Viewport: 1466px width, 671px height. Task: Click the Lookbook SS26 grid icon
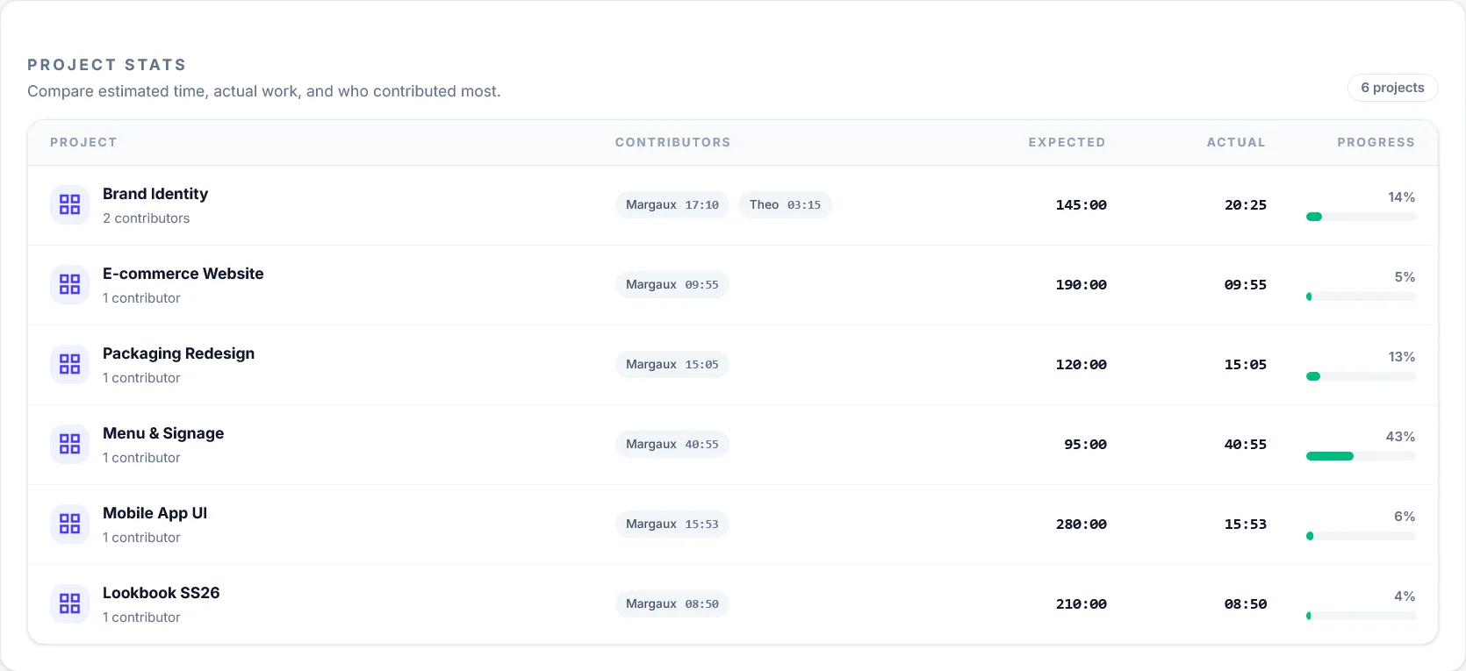[69, 603]
